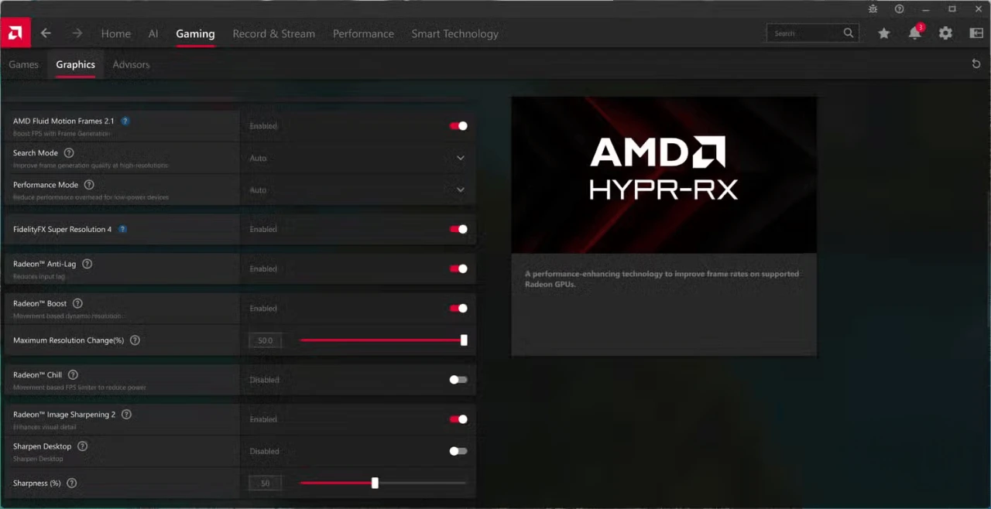Image resolution: width=991 pixels, height=509 pixels.
Task: Open the bug reporting tool
Action: coord(873,9)
